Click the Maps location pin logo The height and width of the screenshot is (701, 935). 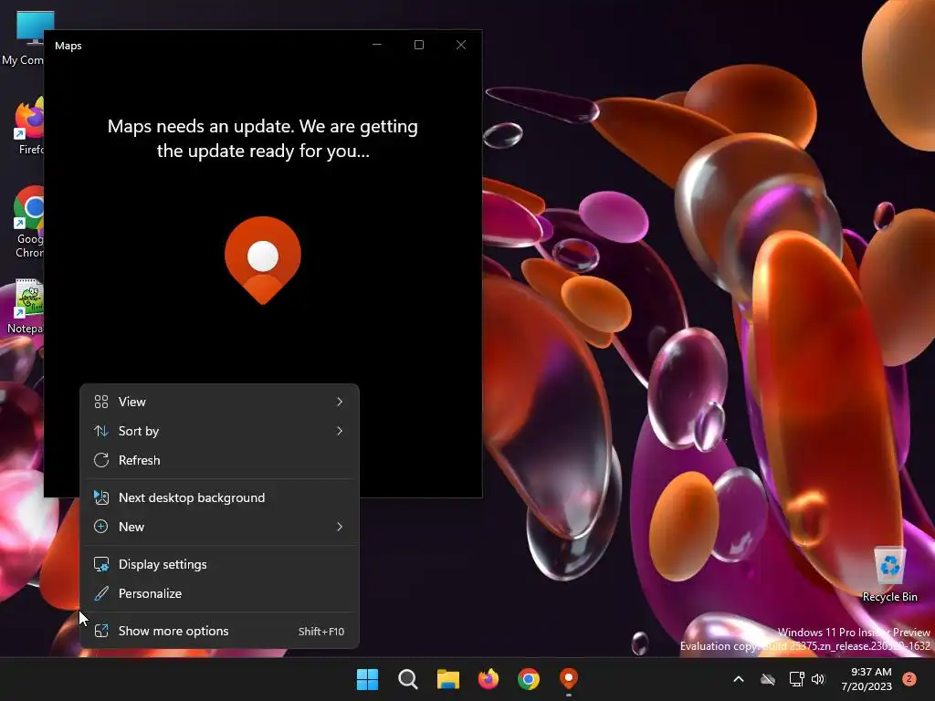coord(263,260)
